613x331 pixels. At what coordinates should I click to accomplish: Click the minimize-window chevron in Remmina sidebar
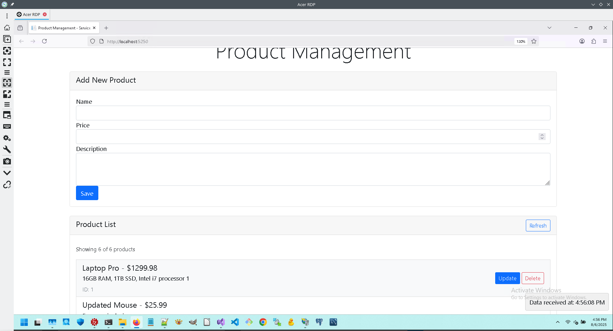click(7, 173)
